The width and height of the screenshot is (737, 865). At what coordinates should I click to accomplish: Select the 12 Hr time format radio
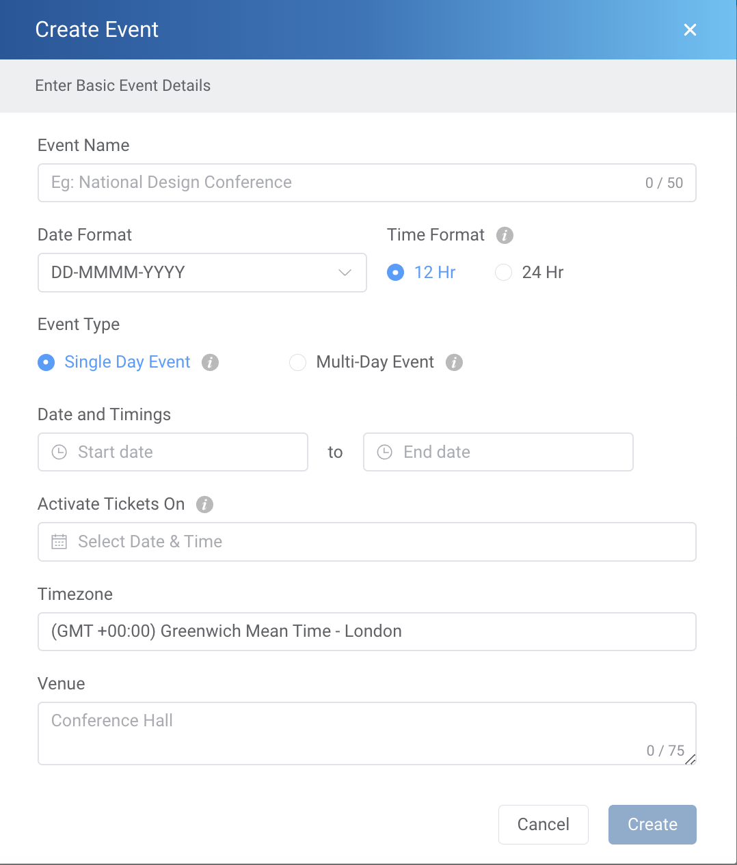point(395,272)
